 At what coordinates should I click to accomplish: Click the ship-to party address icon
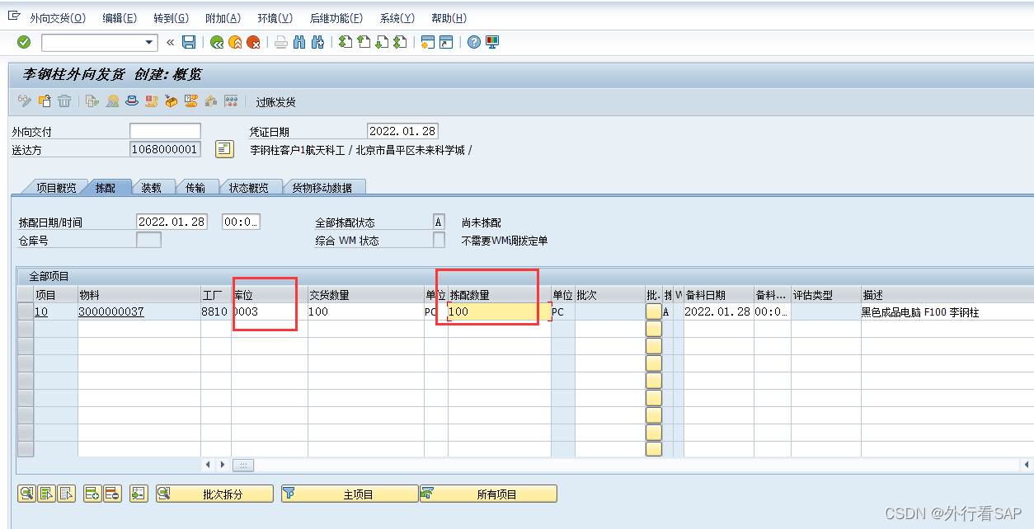tap(224, 149)
